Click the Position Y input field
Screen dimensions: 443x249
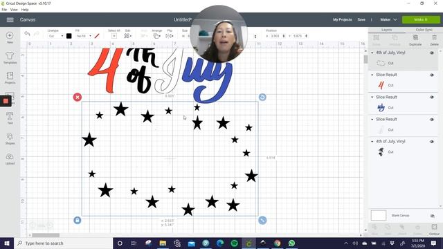point(298,36)
